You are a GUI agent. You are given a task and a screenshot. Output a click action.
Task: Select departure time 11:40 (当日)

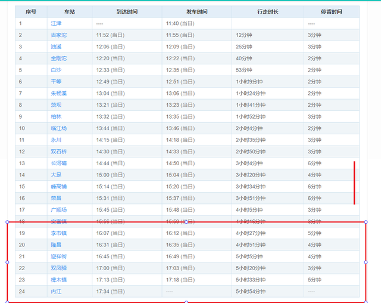click(180, 23)
